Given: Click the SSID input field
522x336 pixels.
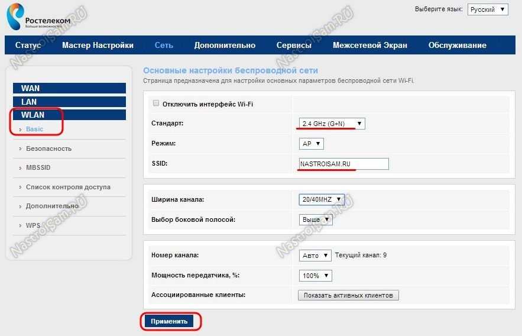Looking at the screenshot, I should pos(343,164).
